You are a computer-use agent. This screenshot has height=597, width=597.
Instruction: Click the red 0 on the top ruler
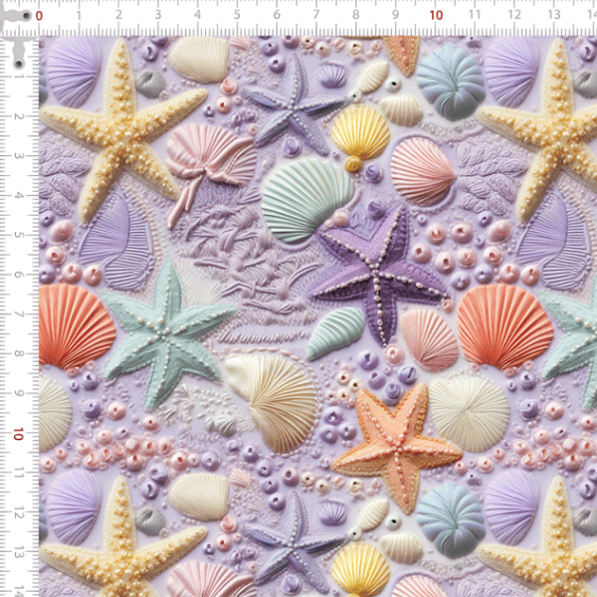pos(40,16)
